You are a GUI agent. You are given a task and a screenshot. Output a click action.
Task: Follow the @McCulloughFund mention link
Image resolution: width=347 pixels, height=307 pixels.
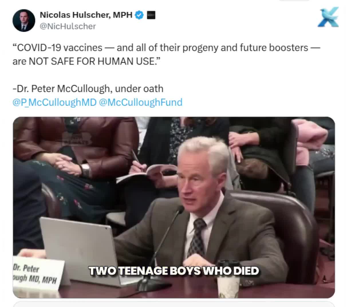(x=141, y=102)
